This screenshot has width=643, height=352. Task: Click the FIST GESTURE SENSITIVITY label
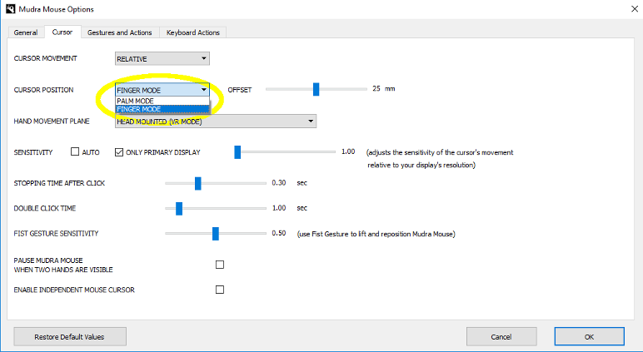point(56,233)
